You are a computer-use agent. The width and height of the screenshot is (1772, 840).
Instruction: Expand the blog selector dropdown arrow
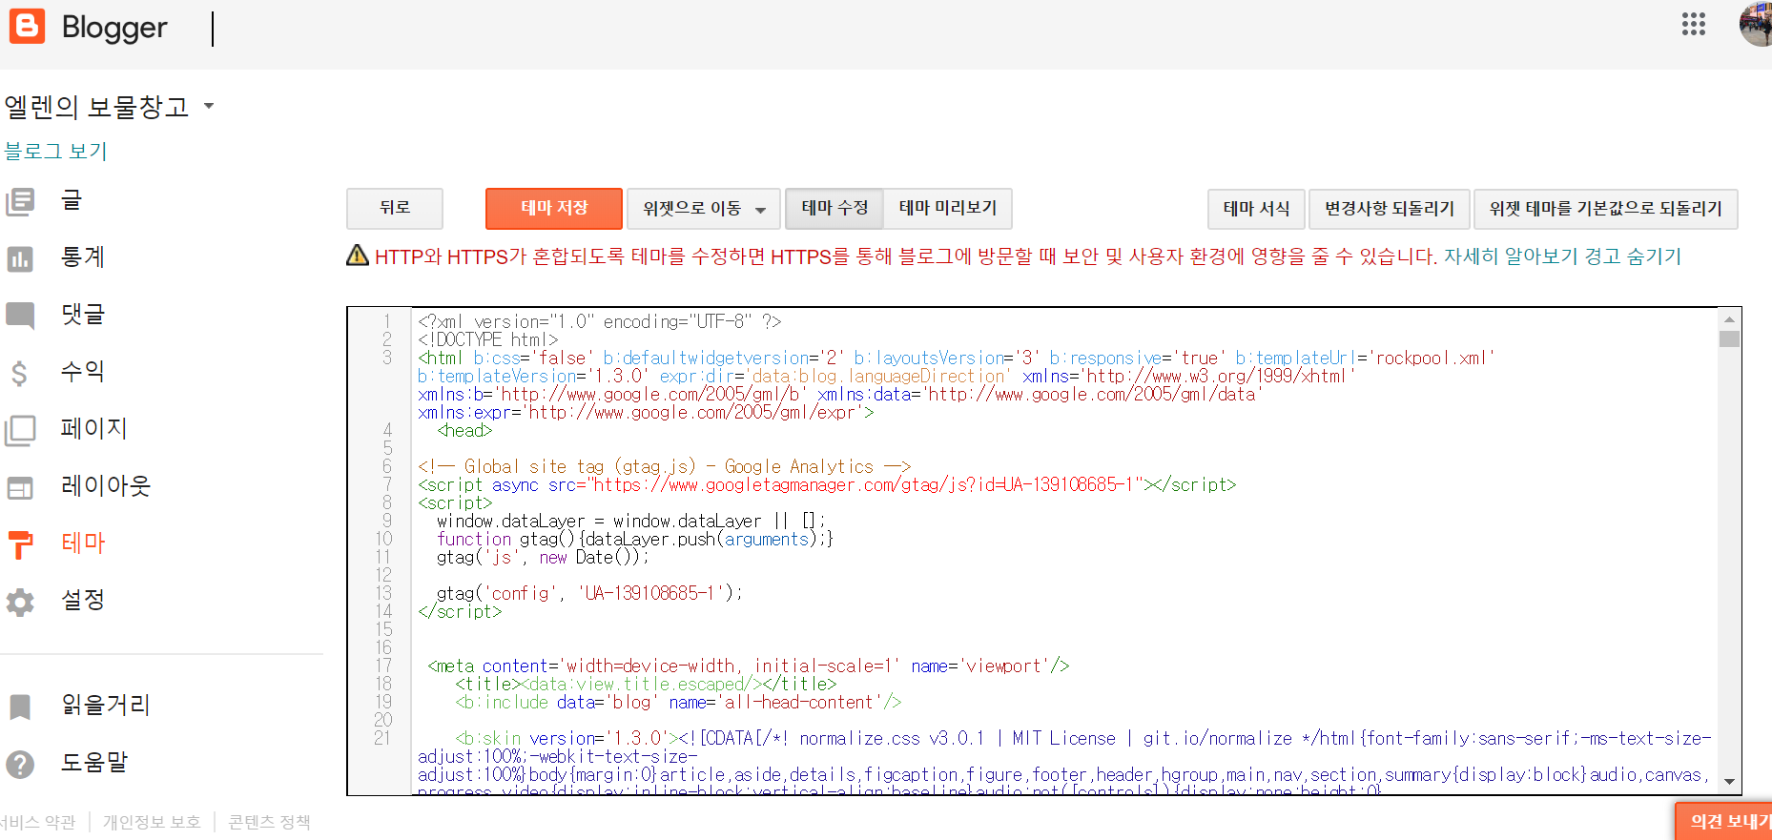click(209, 106)
